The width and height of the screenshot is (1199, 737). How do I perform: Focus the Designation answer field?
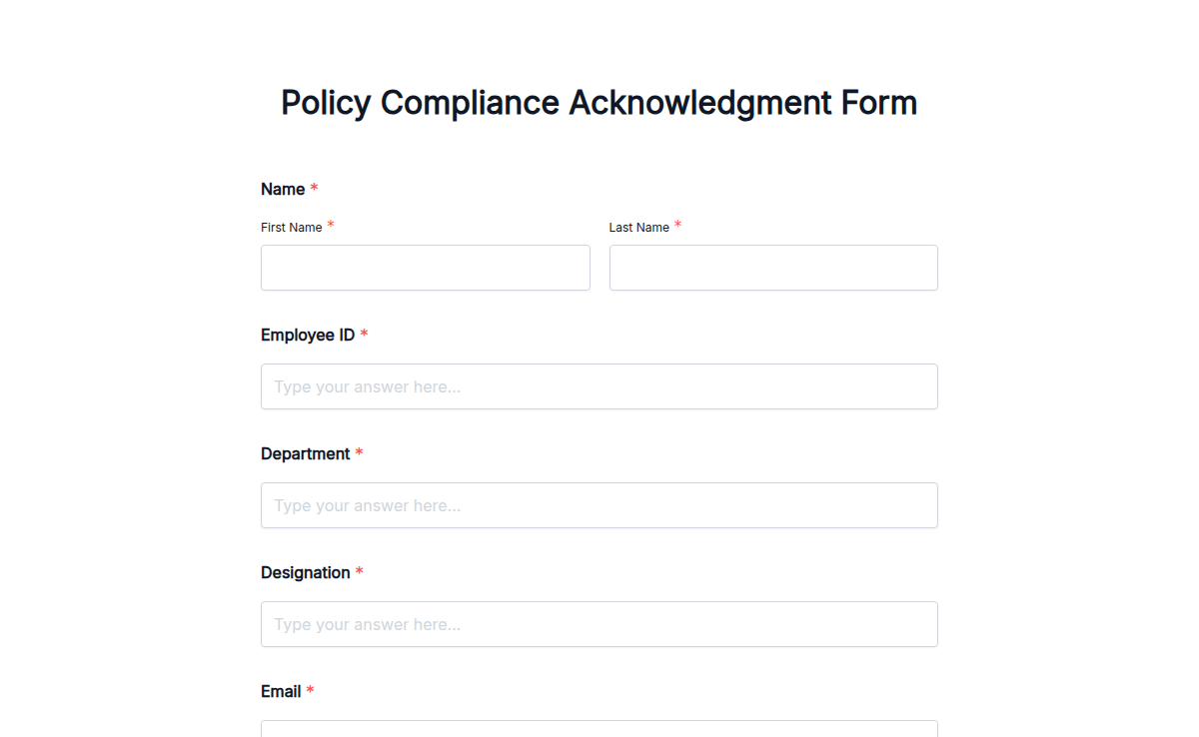click(x=599, y=624)
